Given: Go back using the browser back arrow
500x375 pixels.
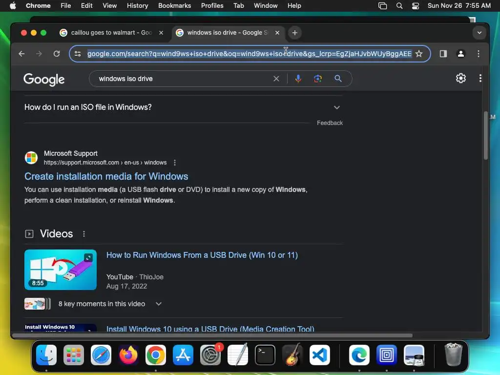Looking at the screenshot, I should [x=21, y=54].
